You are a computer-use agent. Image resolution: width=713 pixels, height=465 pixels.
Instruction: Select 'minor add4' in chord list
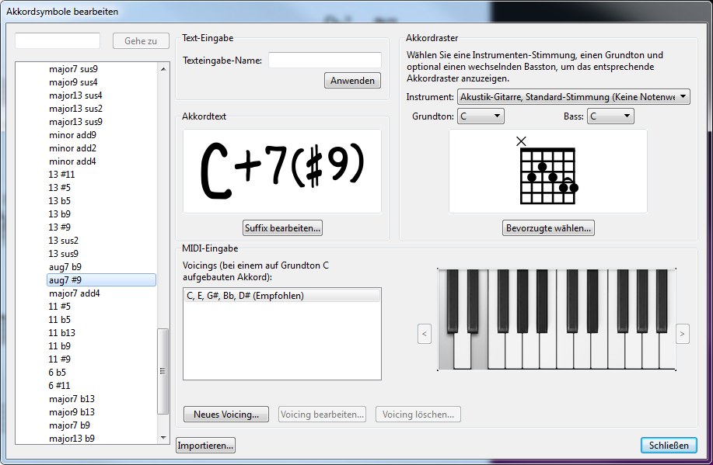click(73, 161)
